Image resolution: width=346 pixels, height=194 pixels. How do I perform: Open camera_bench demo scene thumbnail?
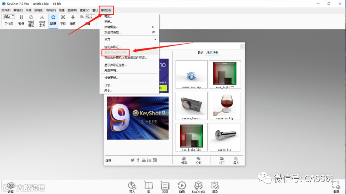pyautogui.click(x=192, y=106)
